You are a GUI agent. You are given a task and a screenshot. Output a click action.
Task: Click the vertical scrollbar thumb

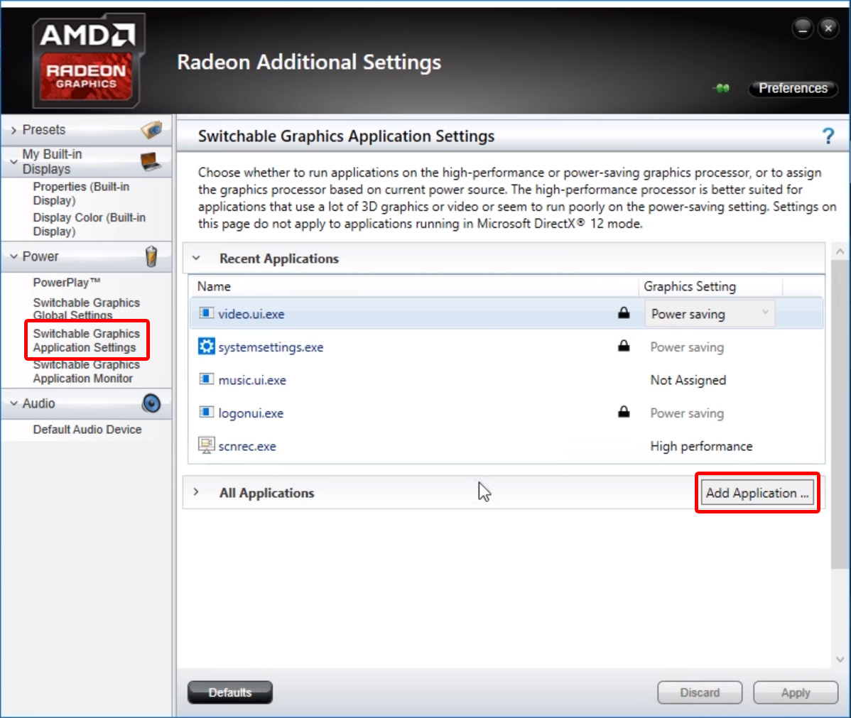coord(840,414)
